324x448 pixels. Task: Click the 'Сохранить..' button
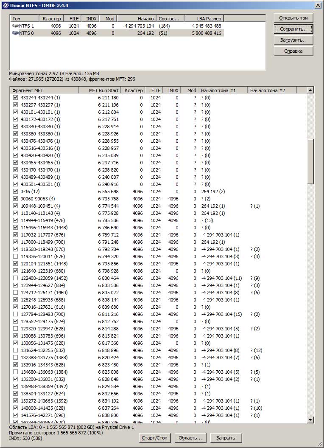(x=293, y=29)
